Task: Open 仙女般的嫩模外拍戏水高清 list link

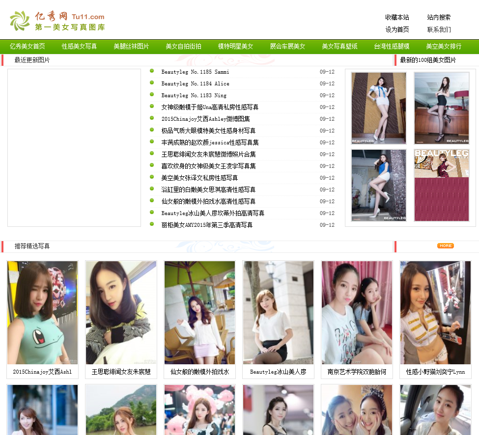Action: pyautogui.click(x=208, y=201)
